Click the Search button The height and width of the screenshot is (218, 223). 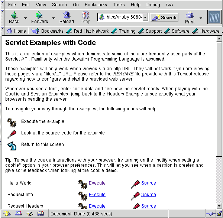click(x=164, y=17)
